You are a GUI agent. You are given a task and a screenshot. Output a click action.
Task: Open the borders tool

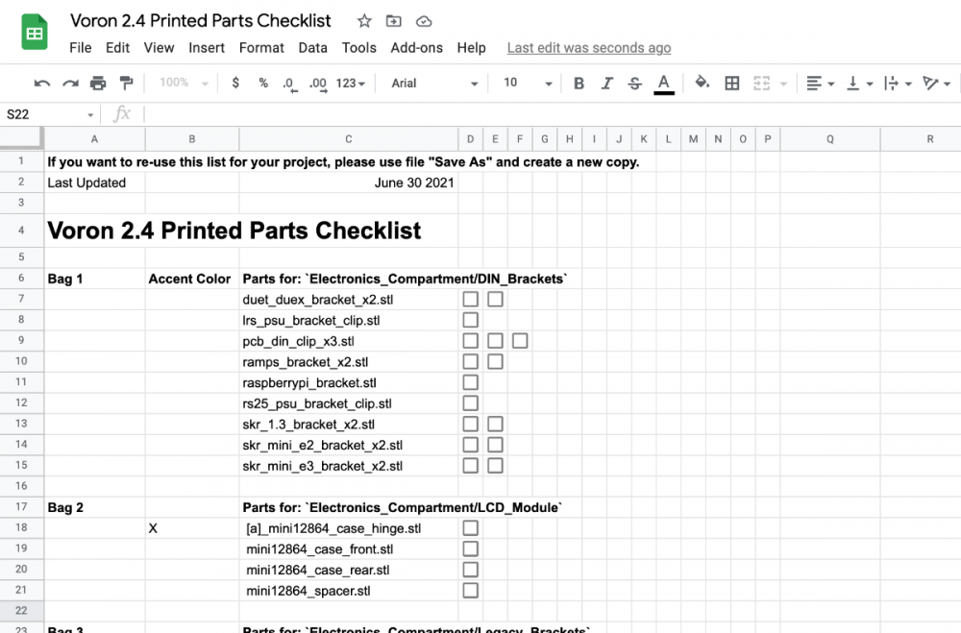coord(731,84)
